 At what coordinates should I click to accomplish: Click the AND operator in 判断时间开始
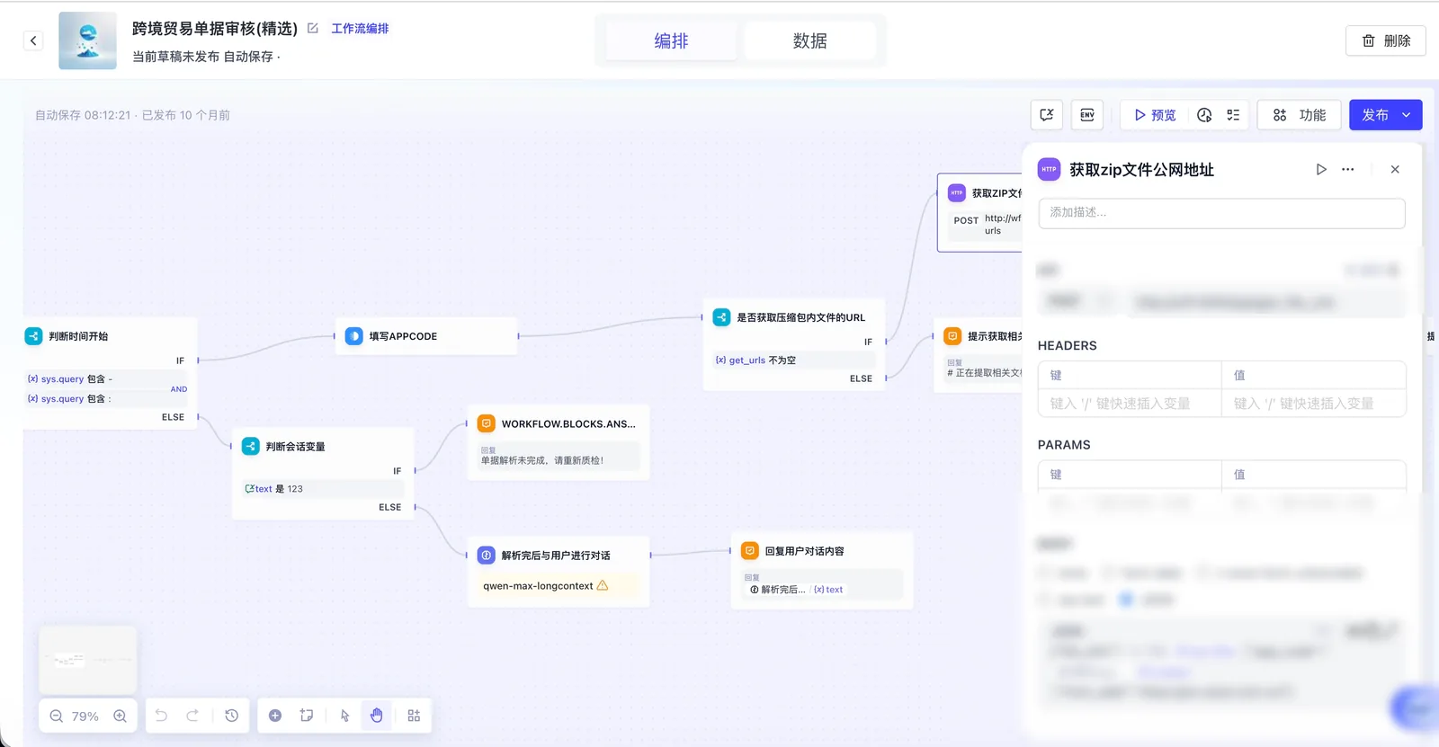tap(179, 389)
